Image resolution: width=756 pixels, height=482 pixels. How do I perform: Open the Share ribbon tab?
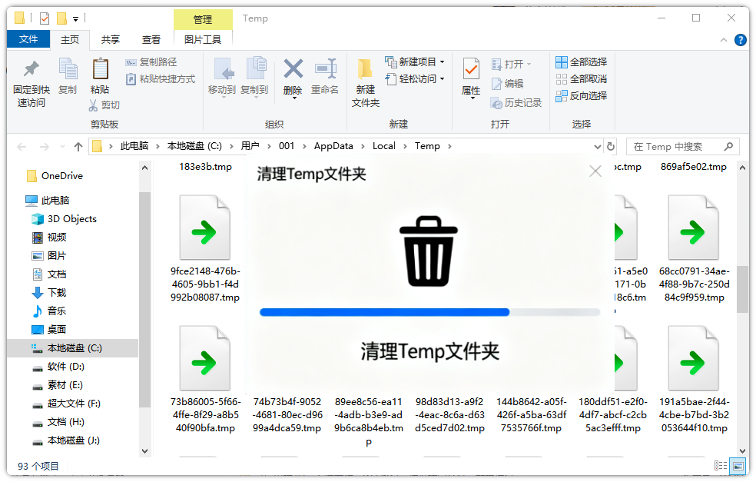click(111, 39)
